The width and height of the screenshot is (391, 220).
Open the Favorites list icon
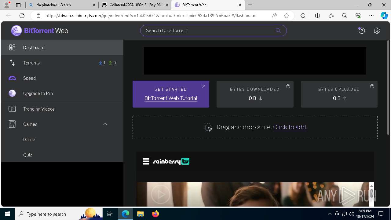pos(331,16)
